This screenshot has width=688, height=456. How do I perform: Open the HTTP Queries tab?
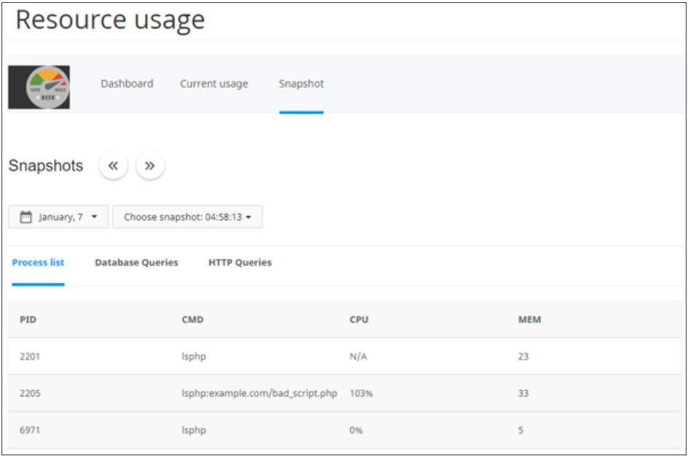pyautogui.click(x=240, y=262)
